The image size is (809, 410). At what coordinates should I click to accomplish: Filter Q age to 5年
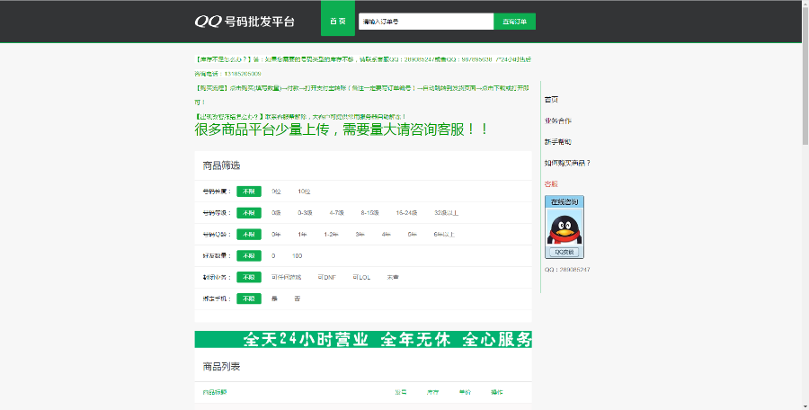click(x=413, y=235)
